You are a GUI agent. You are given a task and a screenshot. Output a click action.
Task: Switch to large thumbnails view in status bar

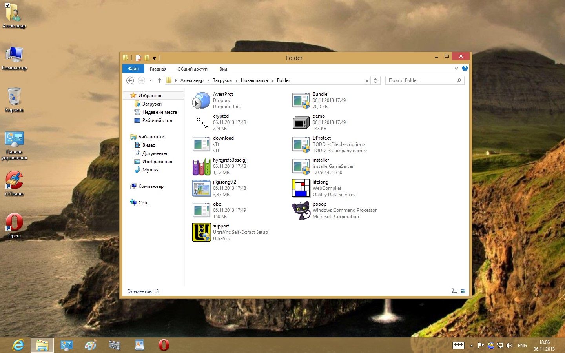[463, 291]
